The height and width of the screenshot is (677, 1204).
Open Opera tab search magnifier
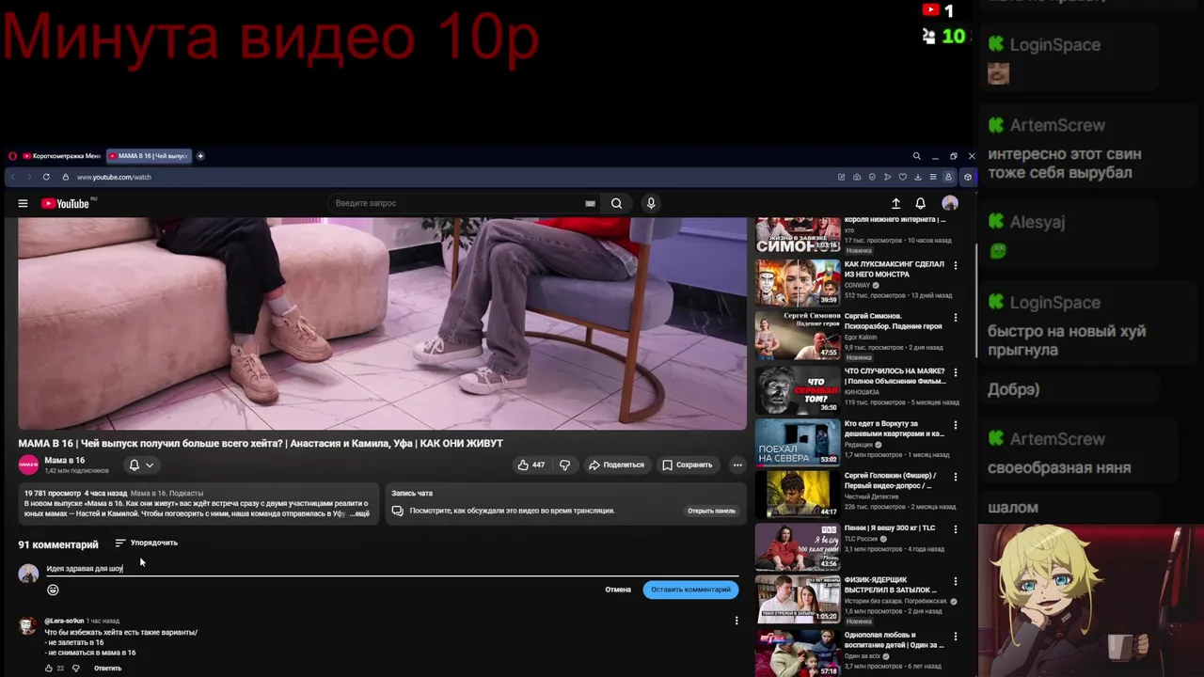click(x=916, y=156)
